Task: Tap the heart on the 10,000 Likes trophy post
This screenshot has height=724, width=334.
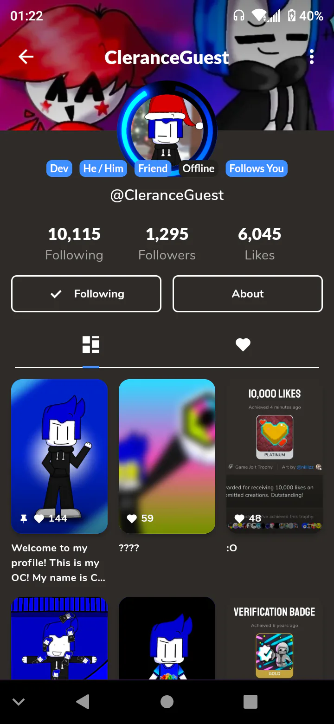Action: coord(239,518)
